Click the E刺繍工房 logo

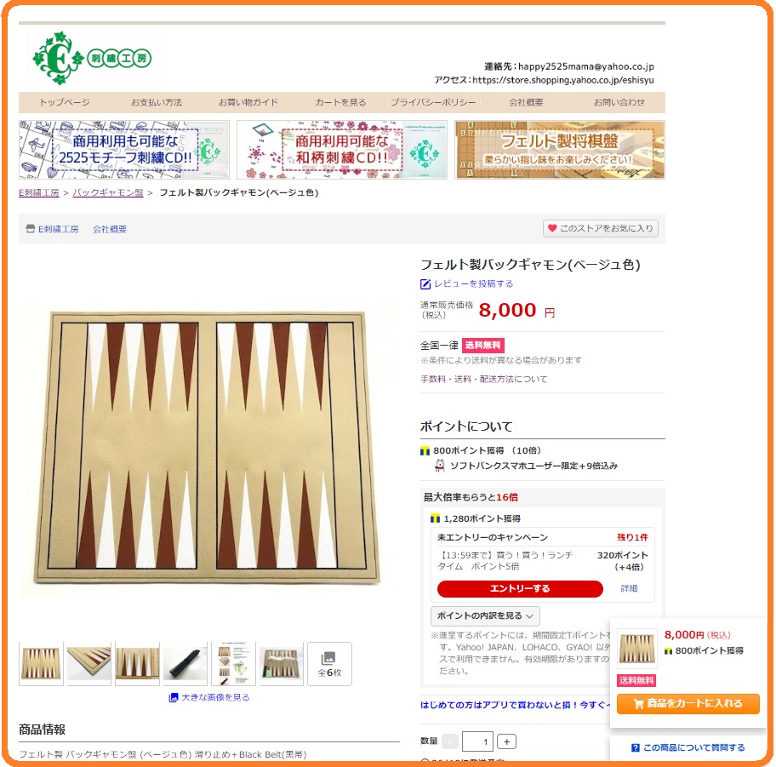coord(92,59)
